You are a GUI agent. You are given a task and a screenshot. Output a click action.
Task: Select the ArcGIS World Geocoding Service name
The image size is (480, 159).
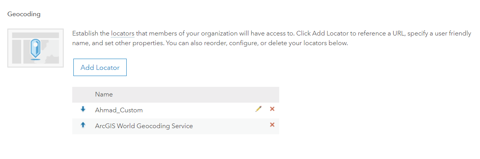pyautogui.click(x=144, y=126)
